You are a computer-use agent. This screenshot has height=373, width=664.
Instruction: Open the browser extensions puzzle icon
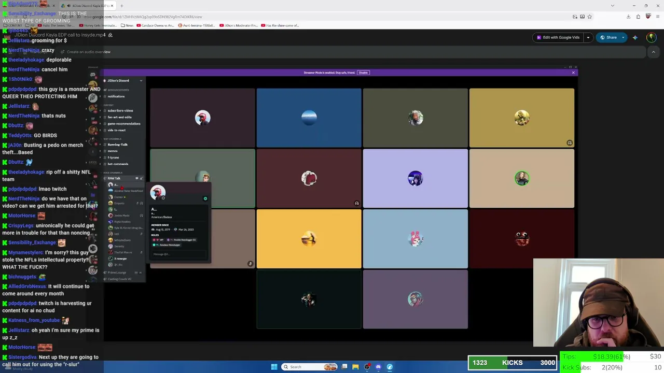click(x=638, y=17)
